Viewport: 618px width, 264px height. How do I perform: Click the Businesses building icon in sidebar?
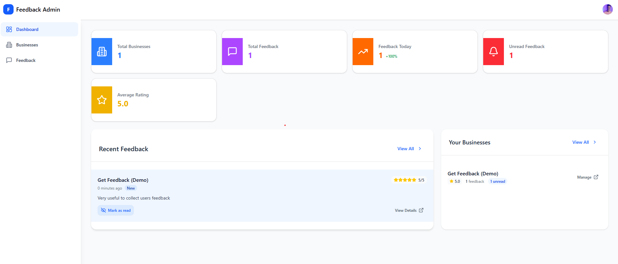tap(9, 45)
